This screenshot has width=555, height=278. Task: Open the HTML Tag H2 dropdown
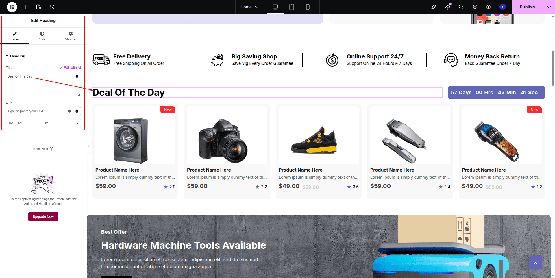pos(61,123)
